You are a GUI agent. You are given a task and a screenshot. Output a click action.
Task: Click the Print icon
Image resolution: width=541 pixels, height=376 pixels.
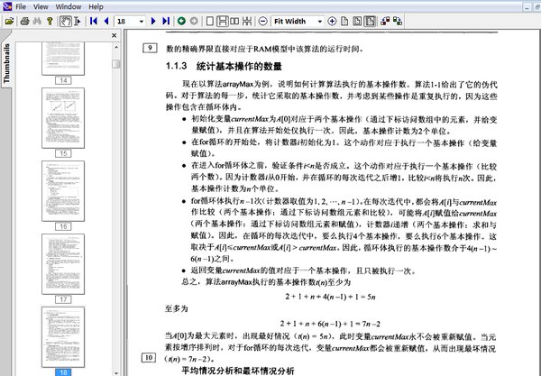[24, 22]
